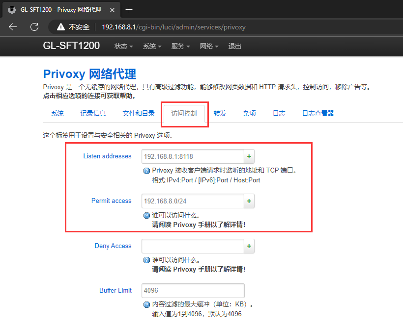Switch to the 日志查看器 tab
Screen dimensions: 403x326
(318, 113)
